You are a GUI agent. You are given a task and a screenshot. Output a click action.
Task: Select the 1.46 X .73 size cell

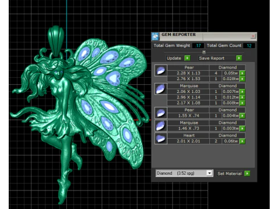[x=188, y=128]
